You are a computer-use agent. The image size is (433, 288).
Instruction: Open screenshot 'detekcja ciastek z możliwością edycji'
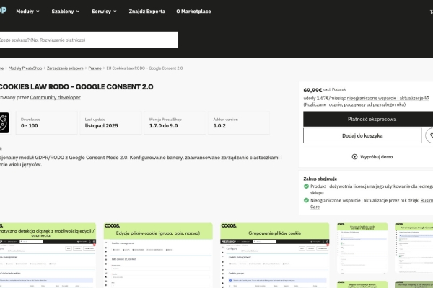48,256
